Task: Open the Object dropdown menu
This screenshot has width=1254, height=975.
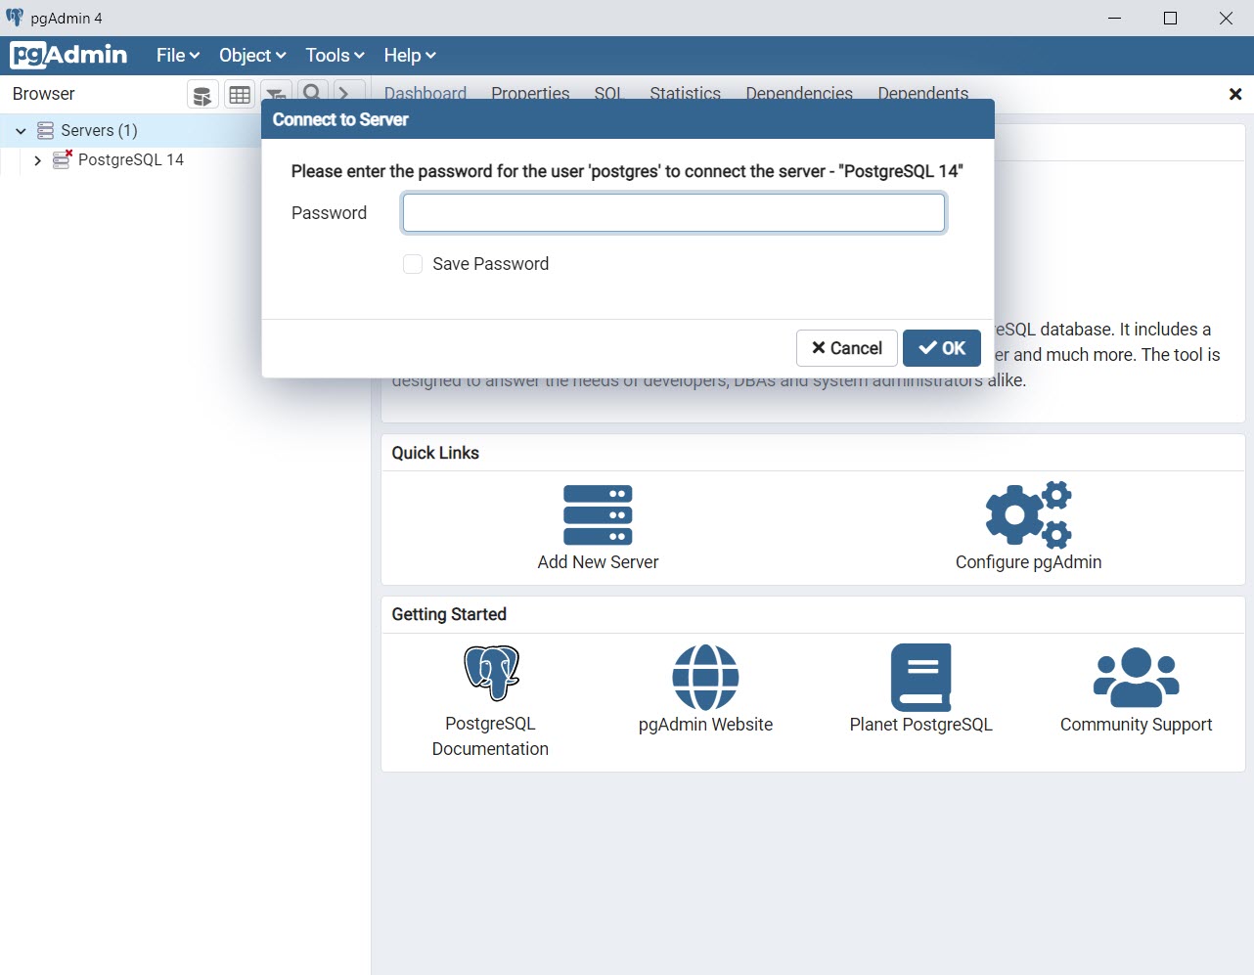Action: (252, 56)
